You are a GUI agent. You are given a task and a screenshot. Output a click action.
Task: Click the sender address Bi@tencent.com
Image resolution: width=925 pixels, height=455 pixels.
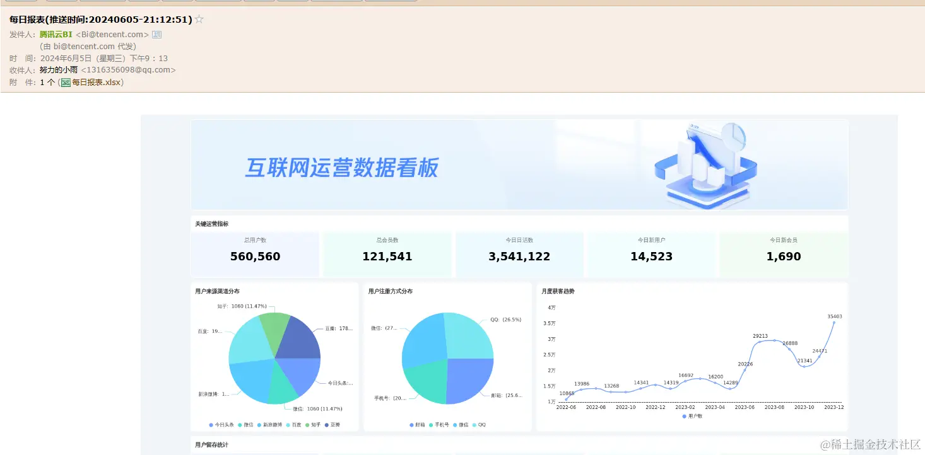pos(112,35)
